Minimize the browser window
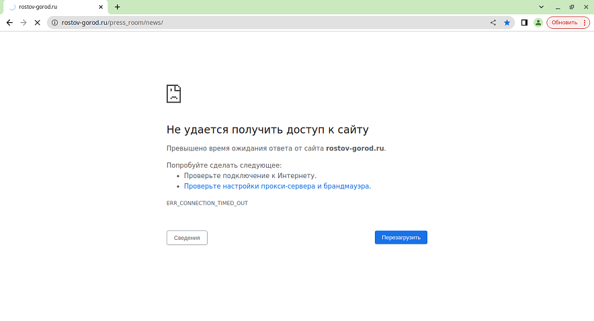Image resolution: width=594 pixels, height=321 pixels. coord(557,7)
